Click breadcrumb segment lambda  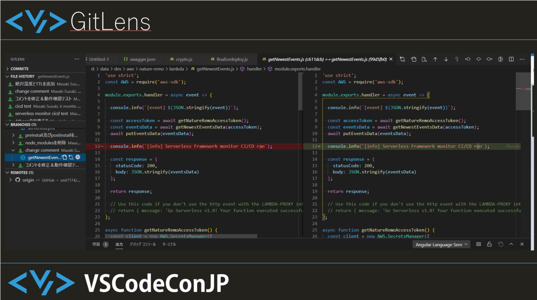pos(177,69)
